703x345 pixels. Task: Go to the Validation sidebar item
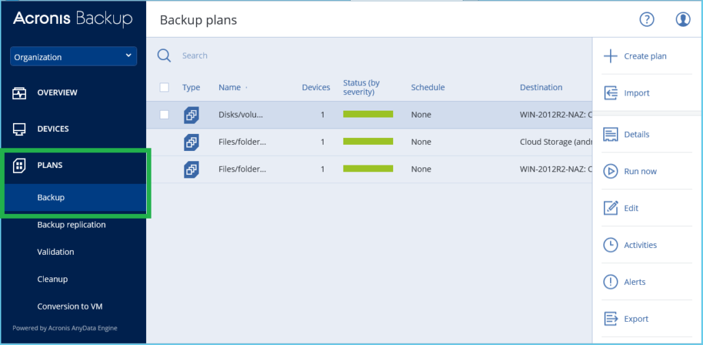click(55, 252)
